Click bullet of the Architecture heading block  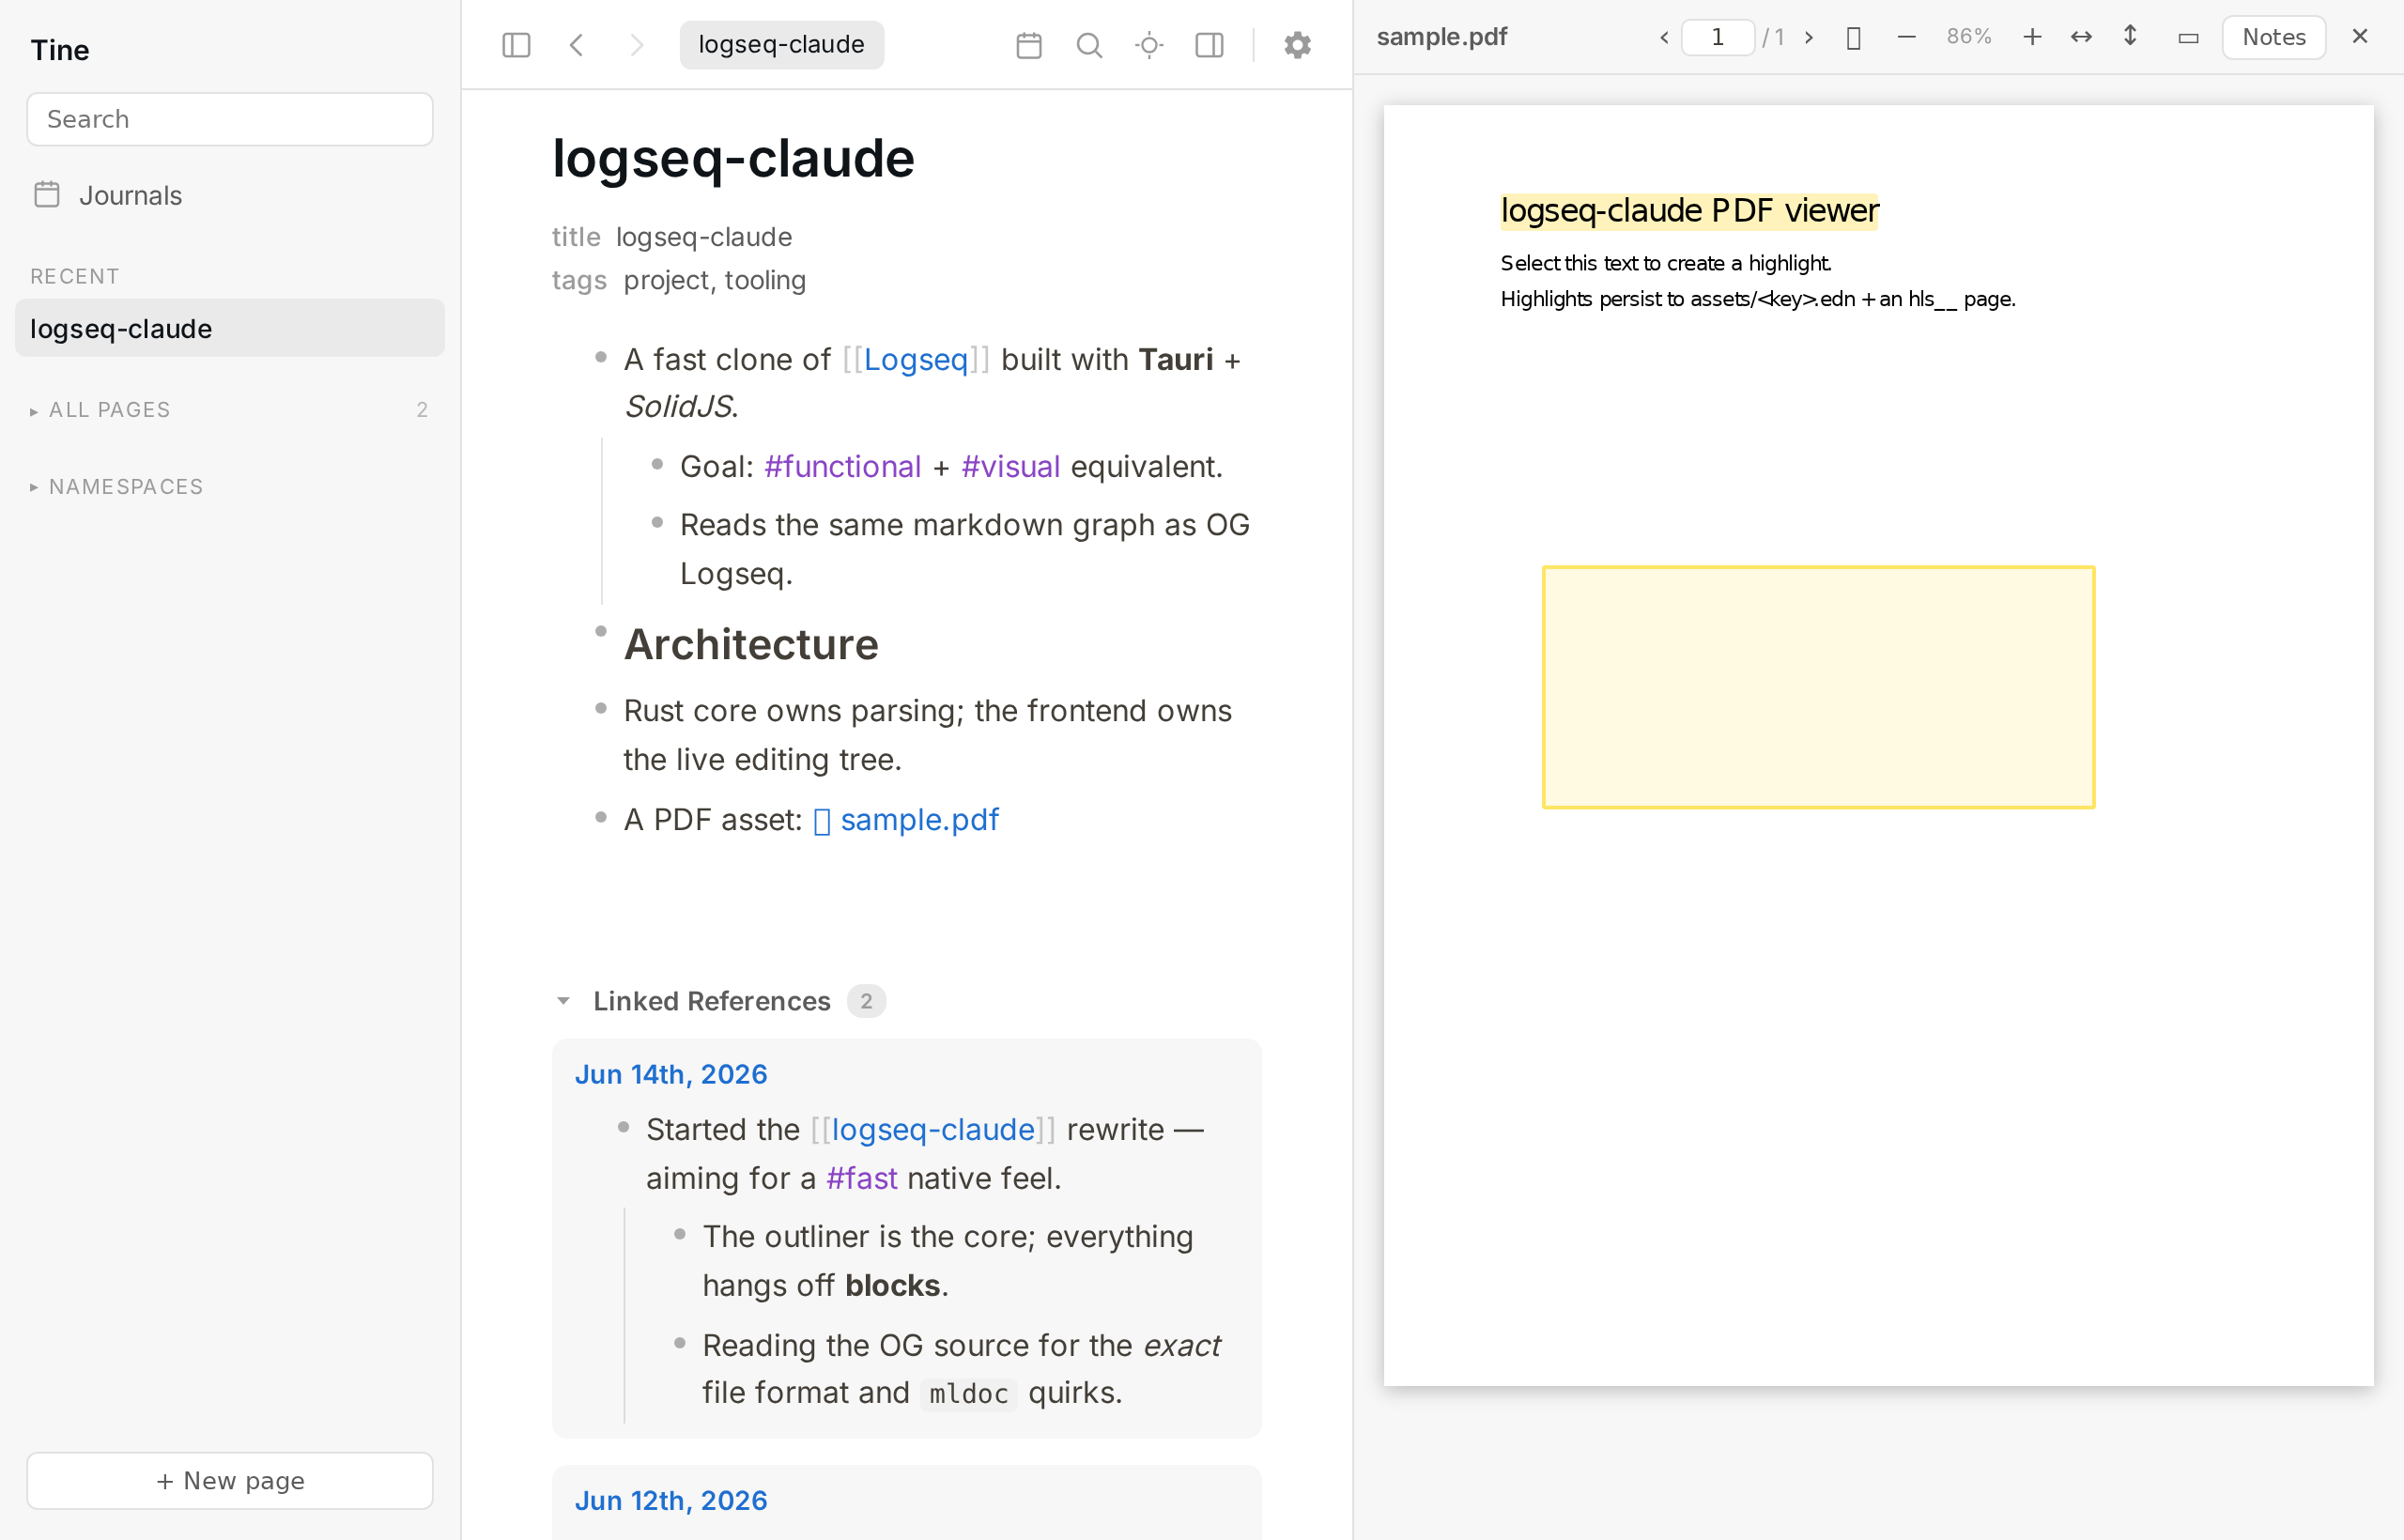[x=601, y=631]
